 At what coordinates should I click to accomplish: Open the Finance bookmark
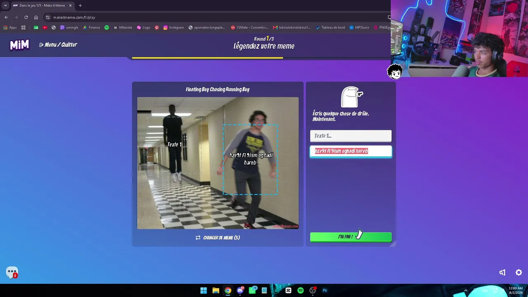(92, 28)
